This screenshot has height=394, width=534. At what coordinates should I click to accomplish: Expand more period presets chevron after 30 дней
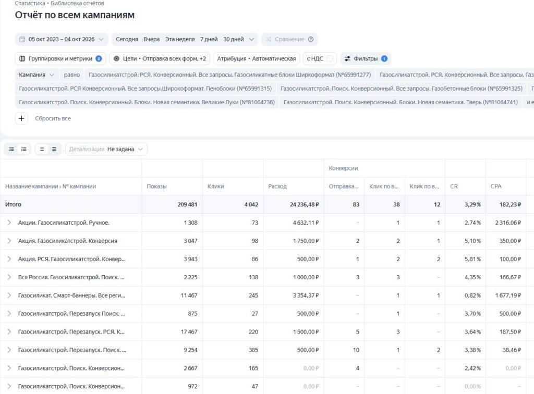pos(251,39)
